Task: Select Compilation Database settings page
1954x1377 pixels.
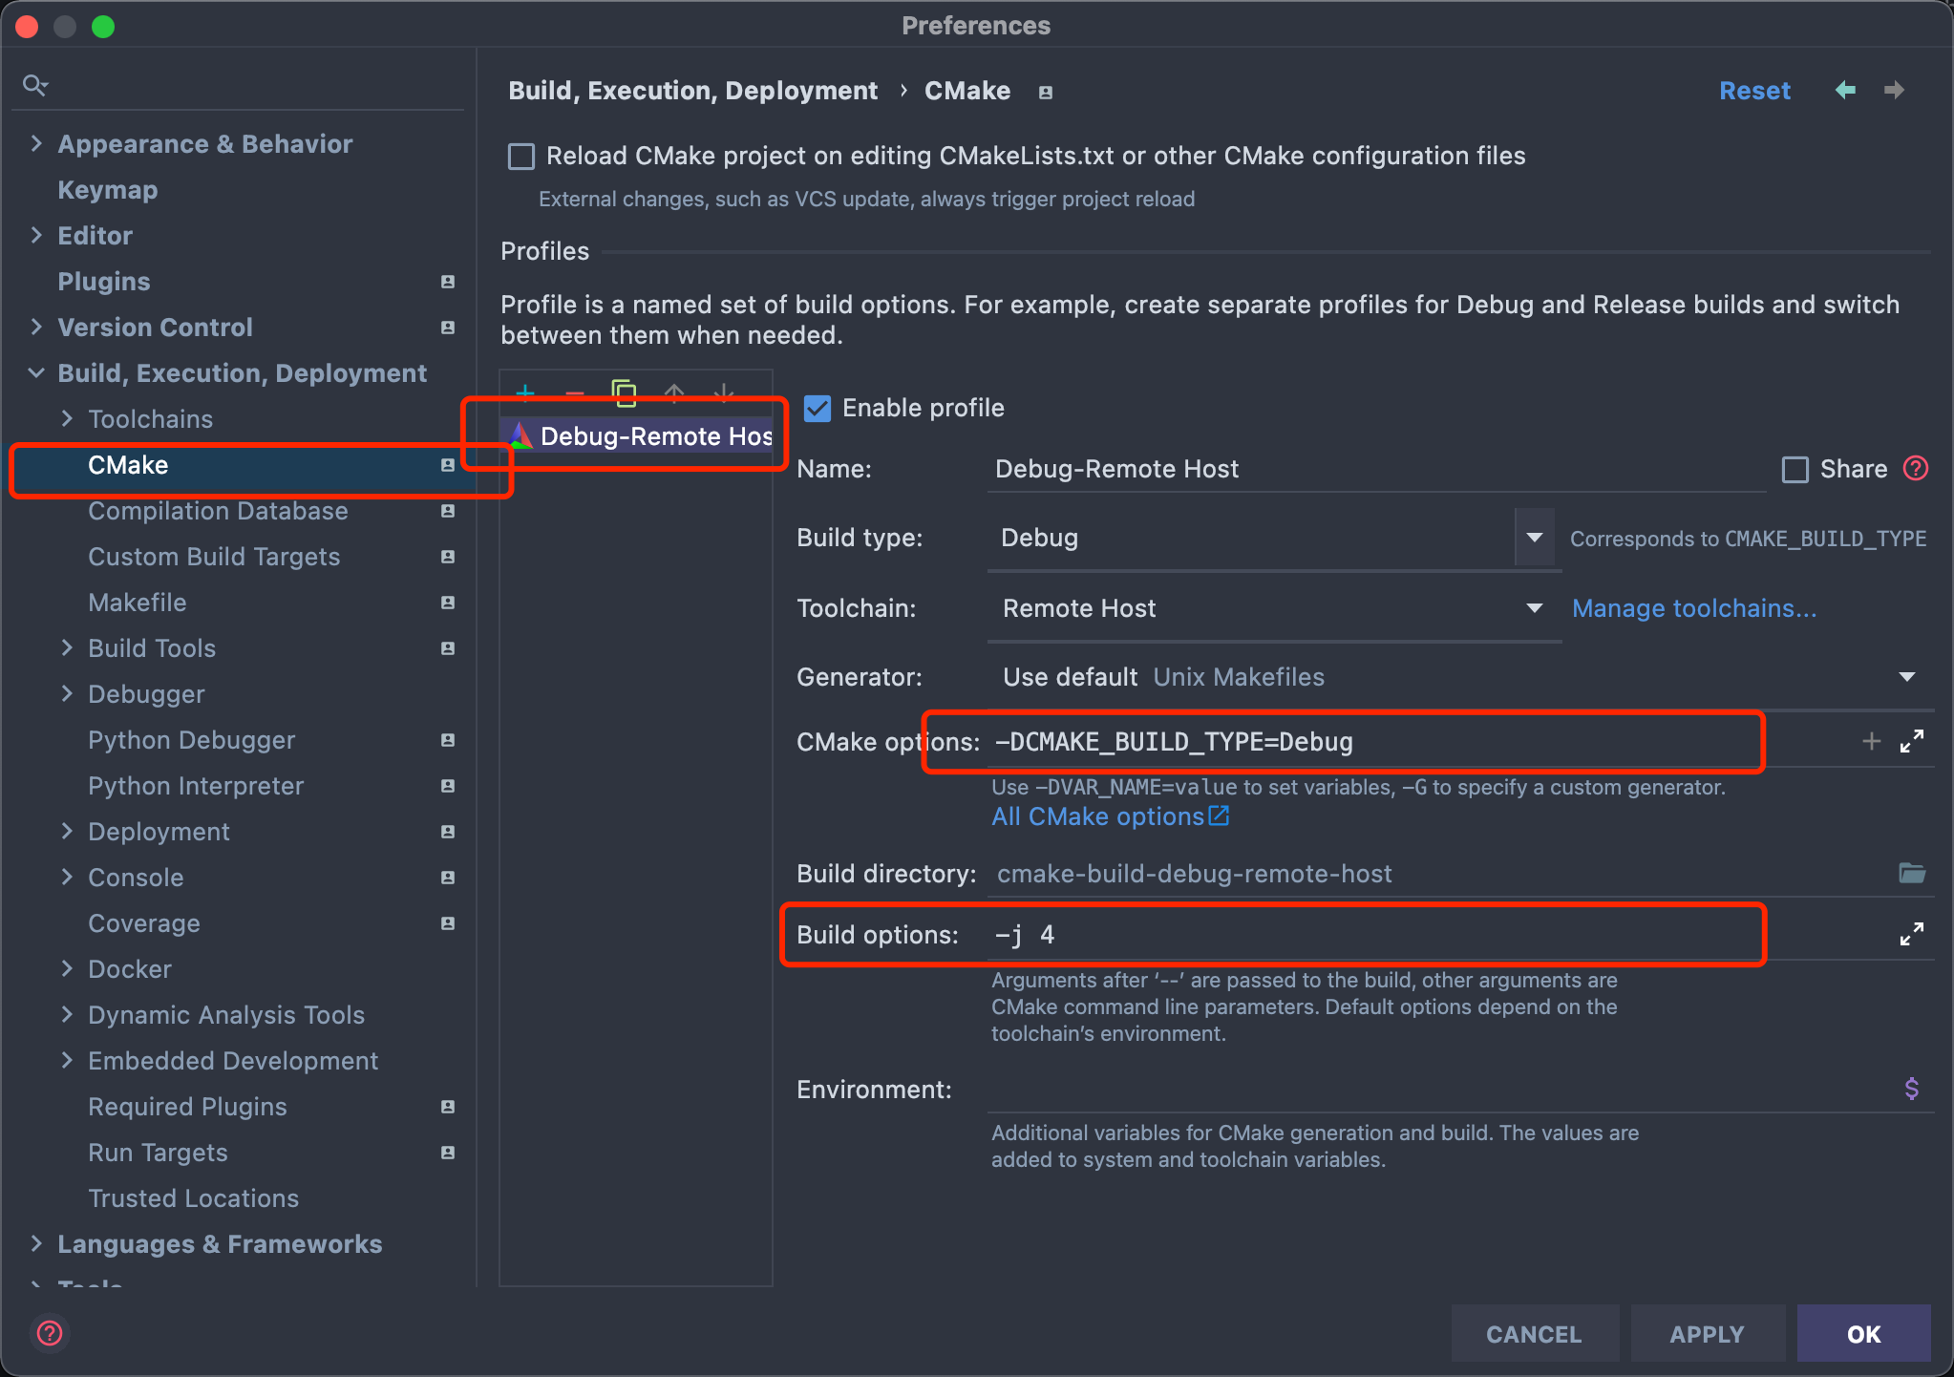Action: [218, 511]
